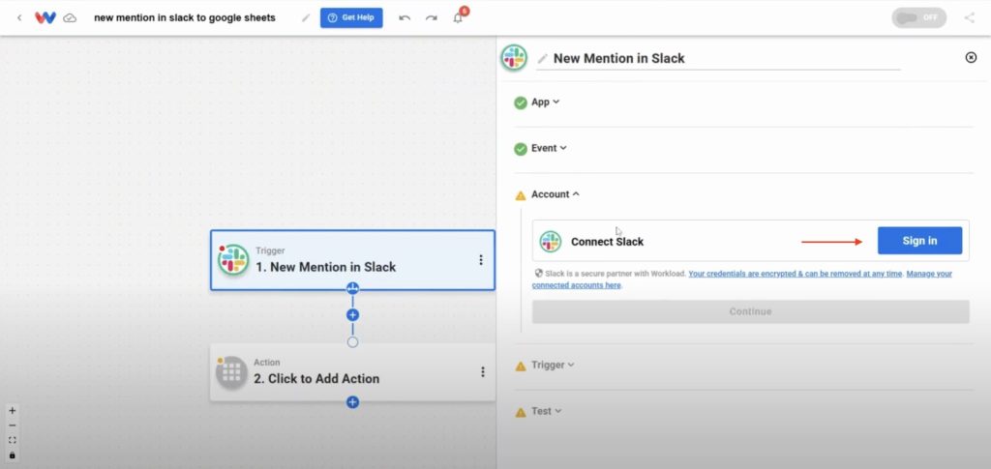
Task: Close the New Mention in Slack panel
Action: click(971, 57)
